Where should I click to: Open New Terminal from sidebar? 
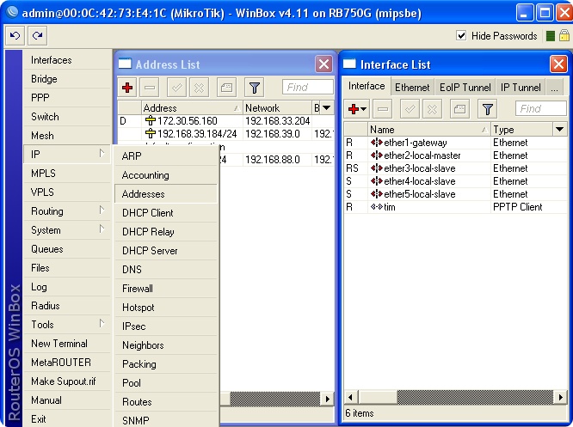point(67,344)
